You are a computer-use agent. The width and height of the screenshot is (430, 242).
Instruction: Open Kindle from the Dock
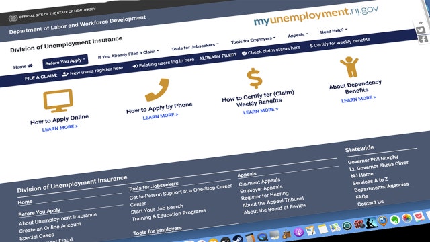pos(372,223)
